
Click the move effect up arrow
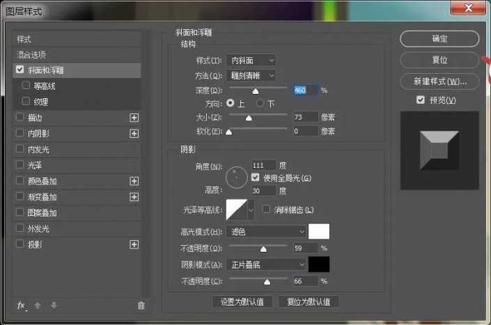click(x=38, y=306)
